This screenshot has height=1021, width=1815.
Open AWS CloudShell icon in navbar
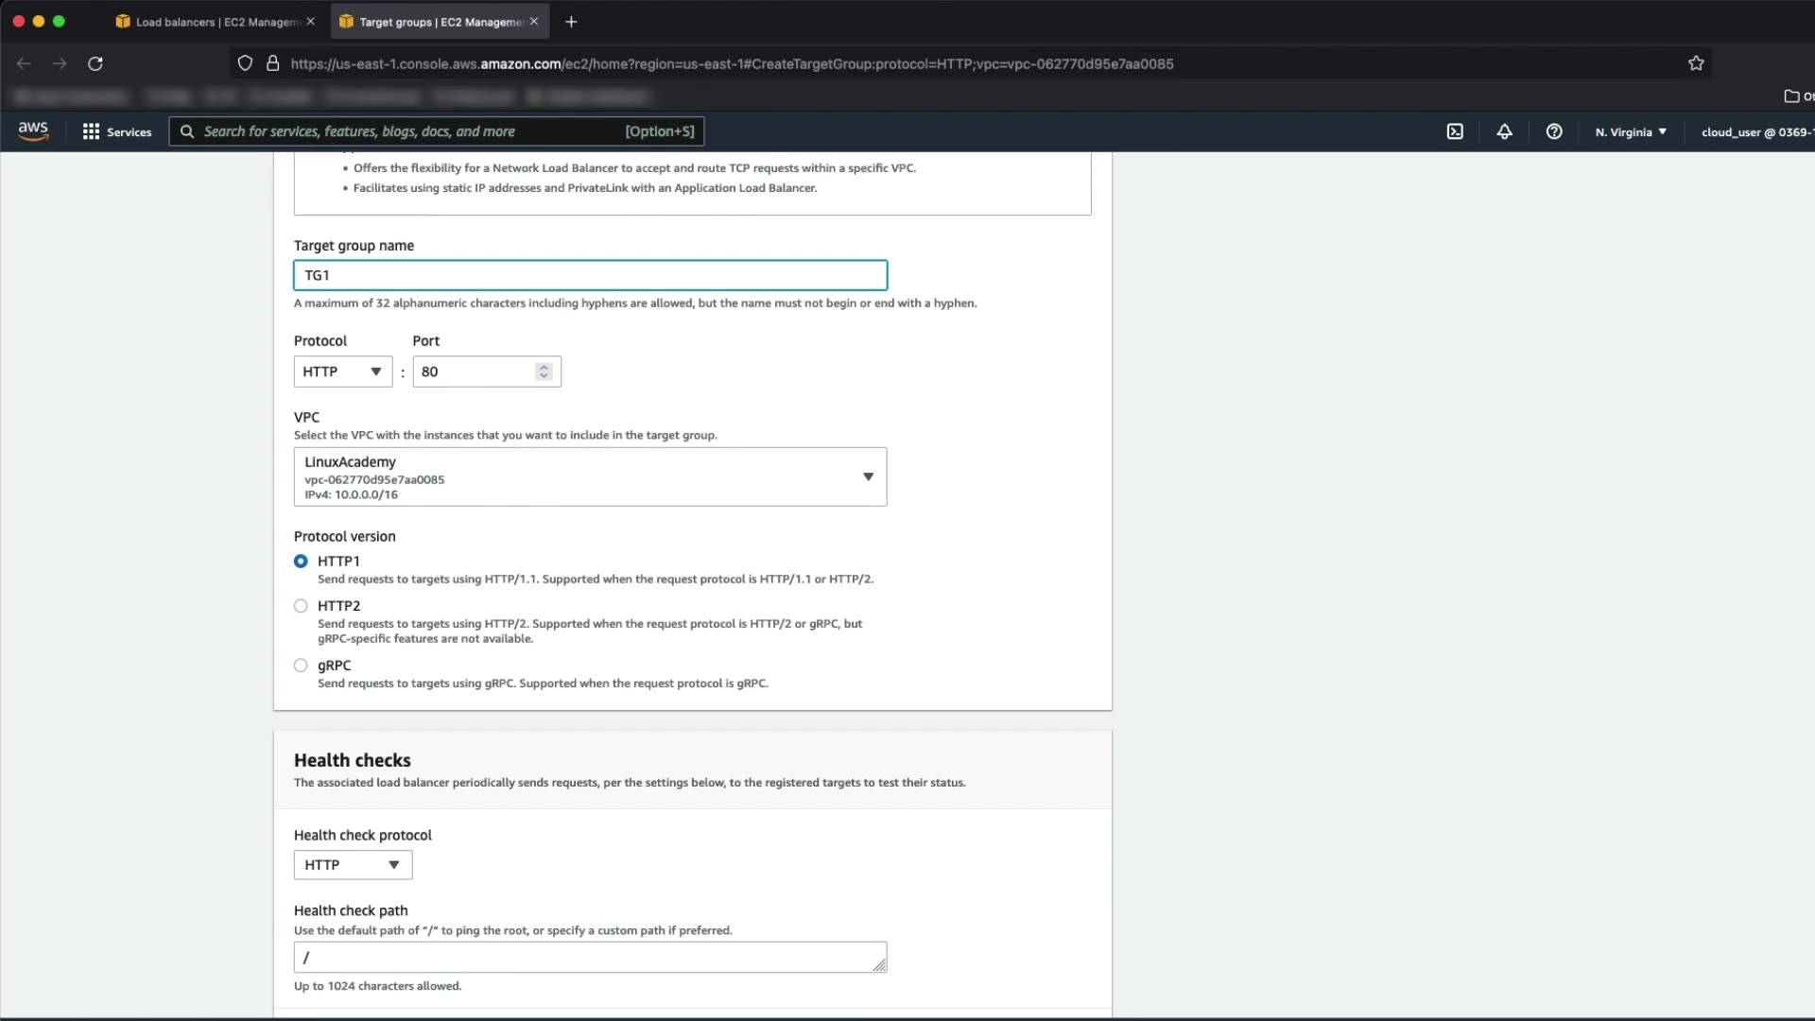[1455, 131]
